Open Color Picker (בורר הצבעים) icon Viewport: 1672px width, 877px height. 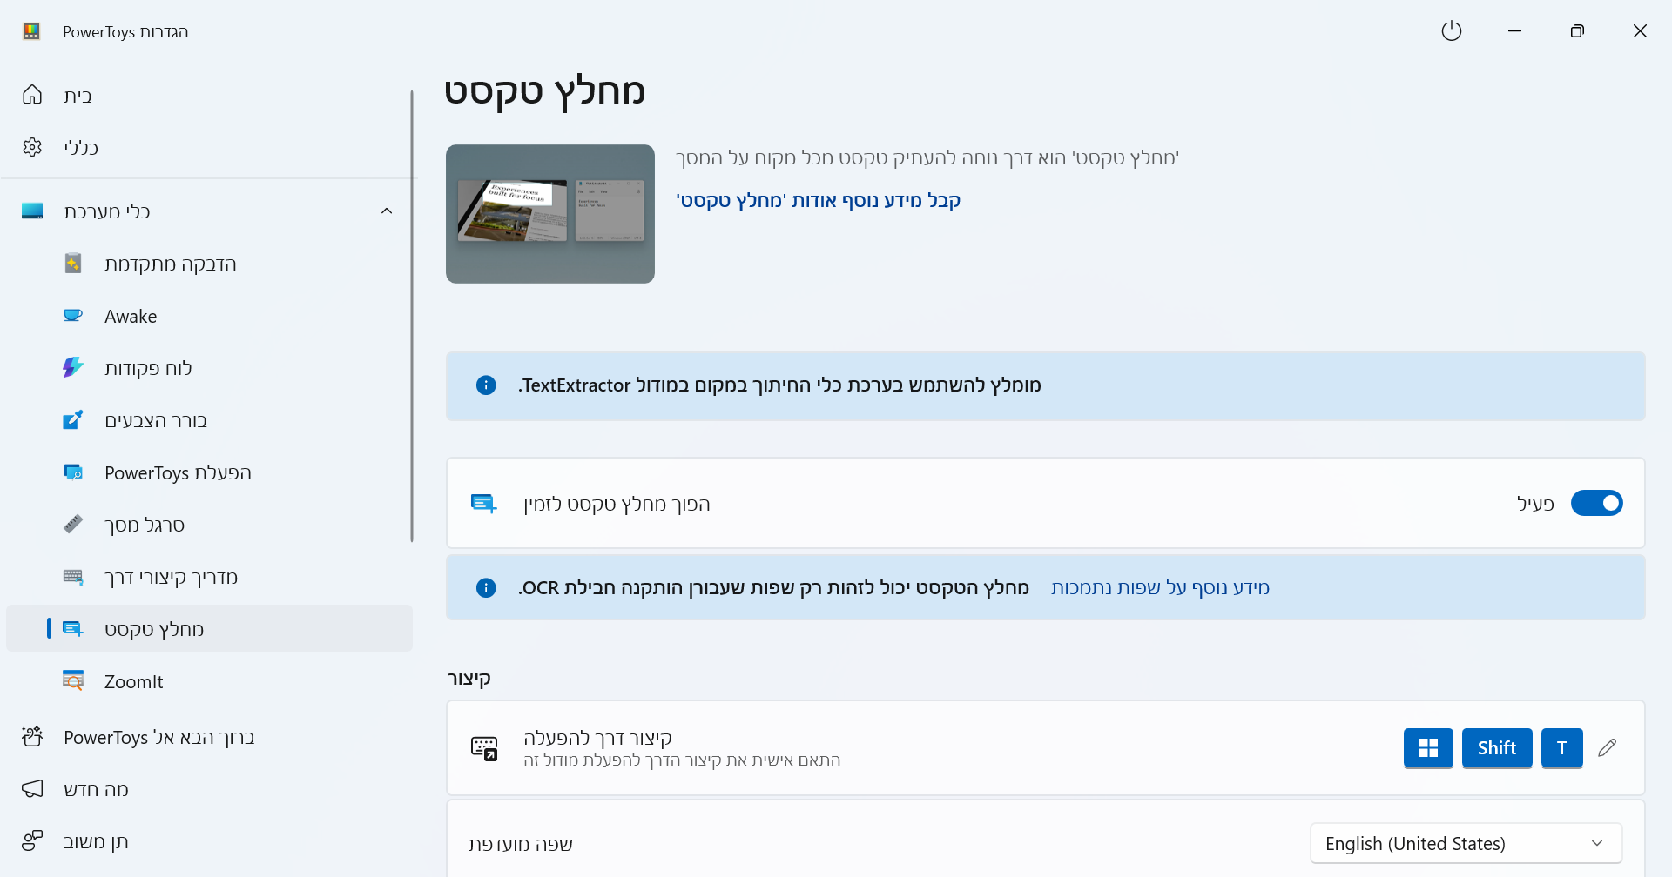73,419
